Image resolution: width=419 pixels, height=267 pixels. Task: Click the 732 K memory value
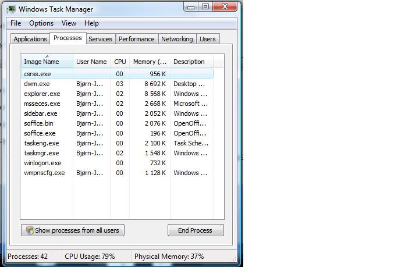click(x=158, y=163)
